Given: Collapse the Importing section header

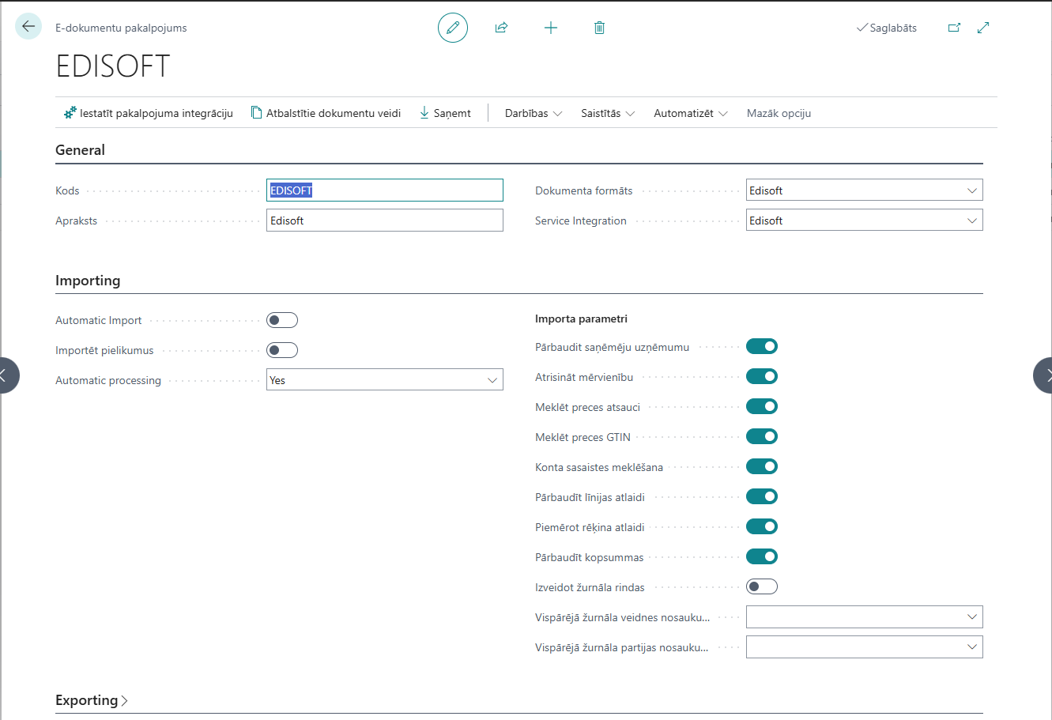Looking at the screenshot, I should 88,281.
